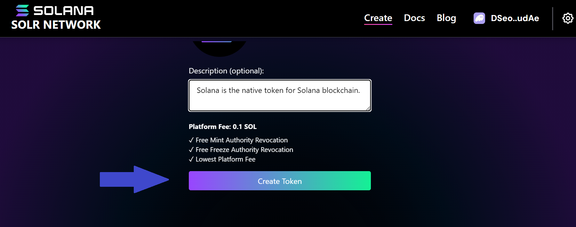576x227 pixels.
Task: Open the Phantom wallet ghost icon
Action: pyautogui.click(x=479, y=18)
